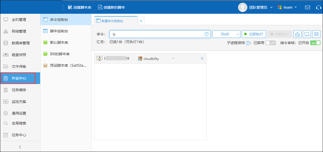Collapse the left sidebar with arrow
The height and width of the screenshot is (152, 323).
point(20,147)
